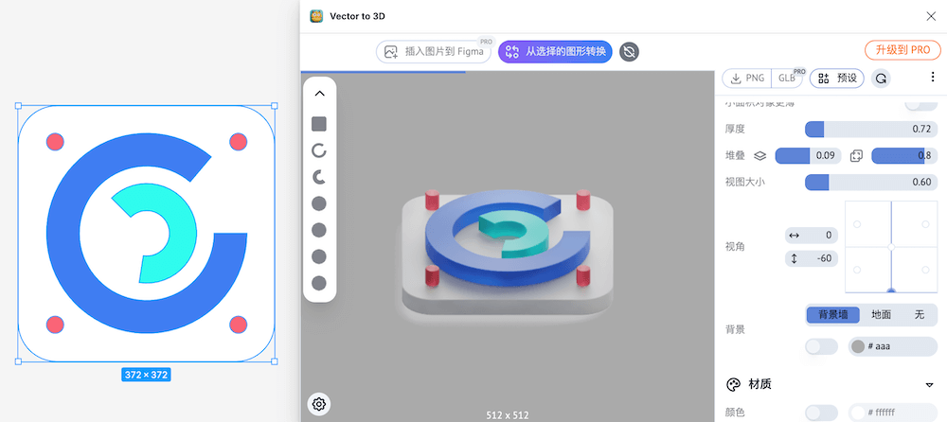Select 无 no background option
This screenshot has width=947, height=422.
[920, 314]
